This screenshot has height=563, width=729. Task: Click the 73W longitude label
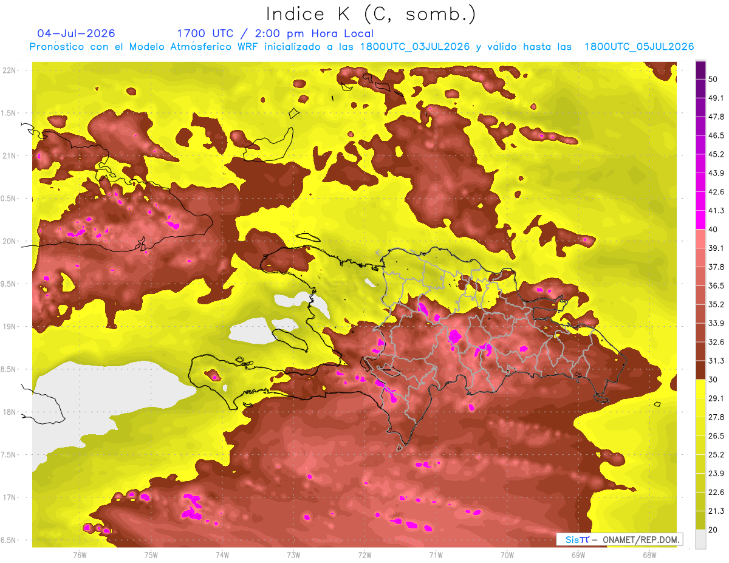pos(293,555)
